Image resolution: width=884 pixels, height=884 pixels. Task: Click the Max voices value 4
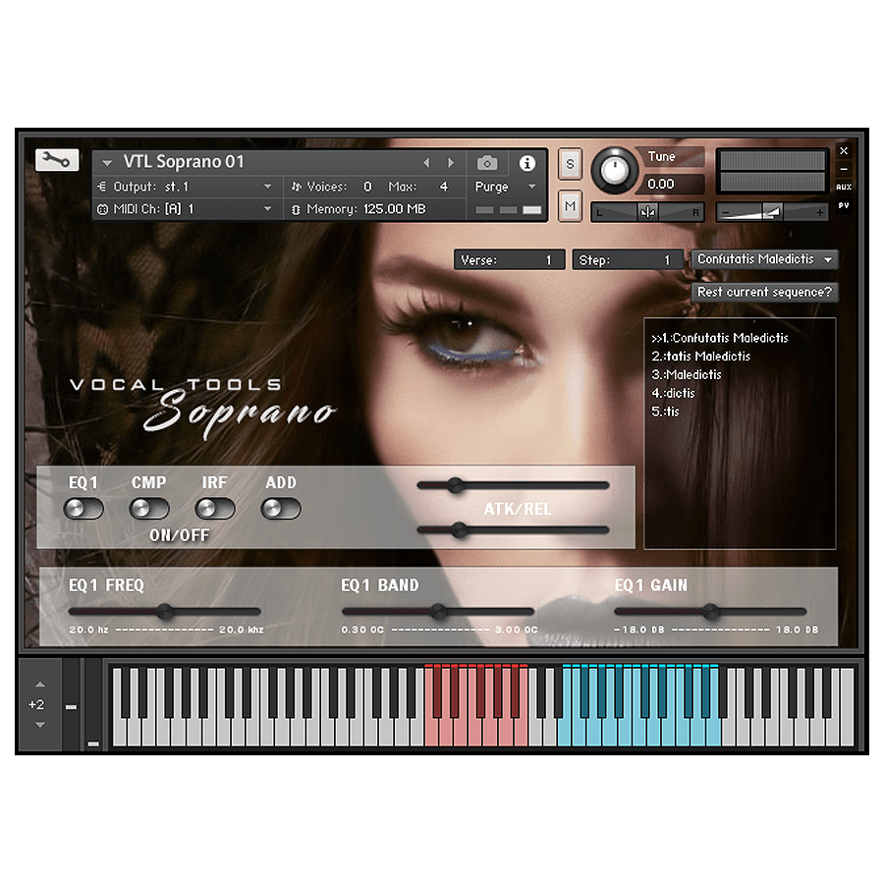(x=444, y=186)
